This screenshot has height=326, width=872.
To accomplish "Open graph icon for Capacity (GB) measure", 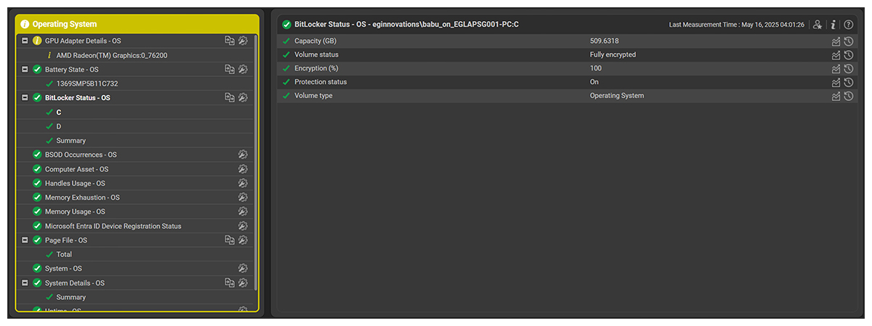I will pyautogui.click(x=836, y=41).
